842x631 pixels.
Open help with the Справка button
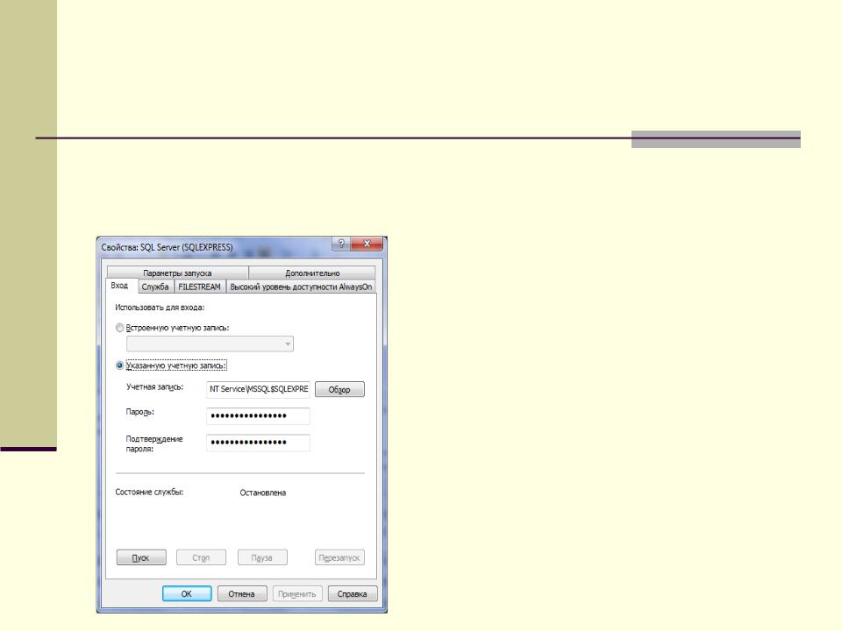tap(353, 593)
